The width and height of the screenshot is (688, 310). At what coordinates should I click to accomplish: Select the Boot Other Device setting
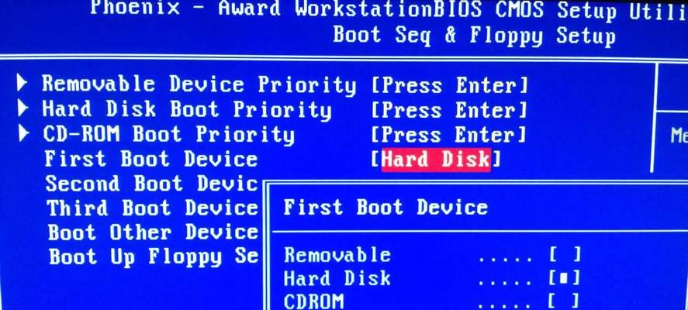pyautogui.click(x=153, y=232)
